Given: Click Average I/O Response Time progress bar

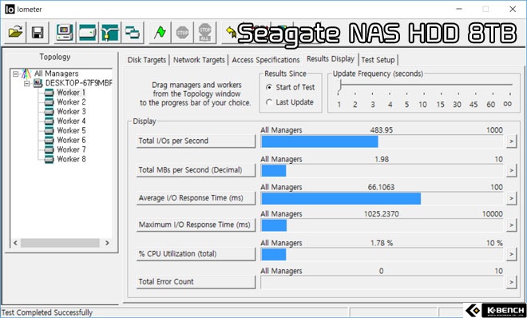Looking at the screenshot, I should (382, 199).
